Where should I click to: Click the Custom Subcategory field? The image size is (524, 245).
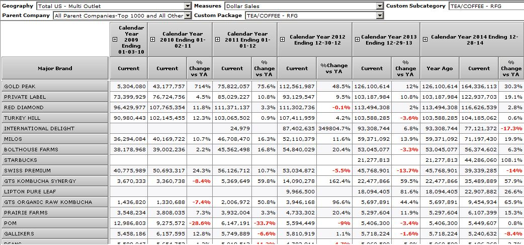coord(486,6)
